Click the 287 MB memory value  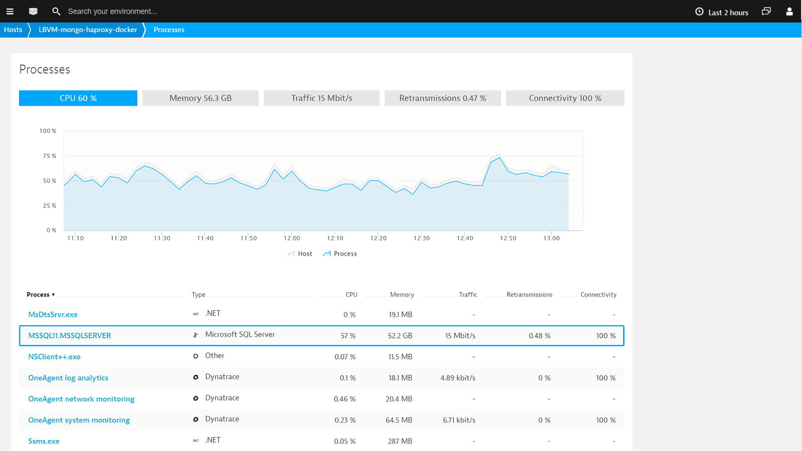[400, 441]
